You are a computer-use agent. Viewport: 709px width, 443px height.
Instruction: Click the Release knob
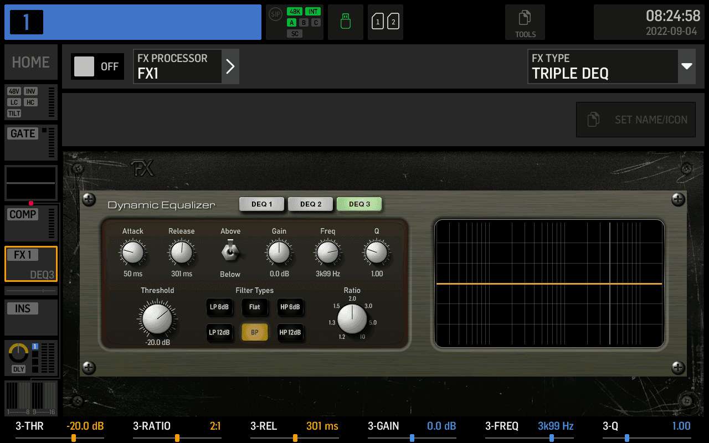pyautogui.click(x=181, y=253)
